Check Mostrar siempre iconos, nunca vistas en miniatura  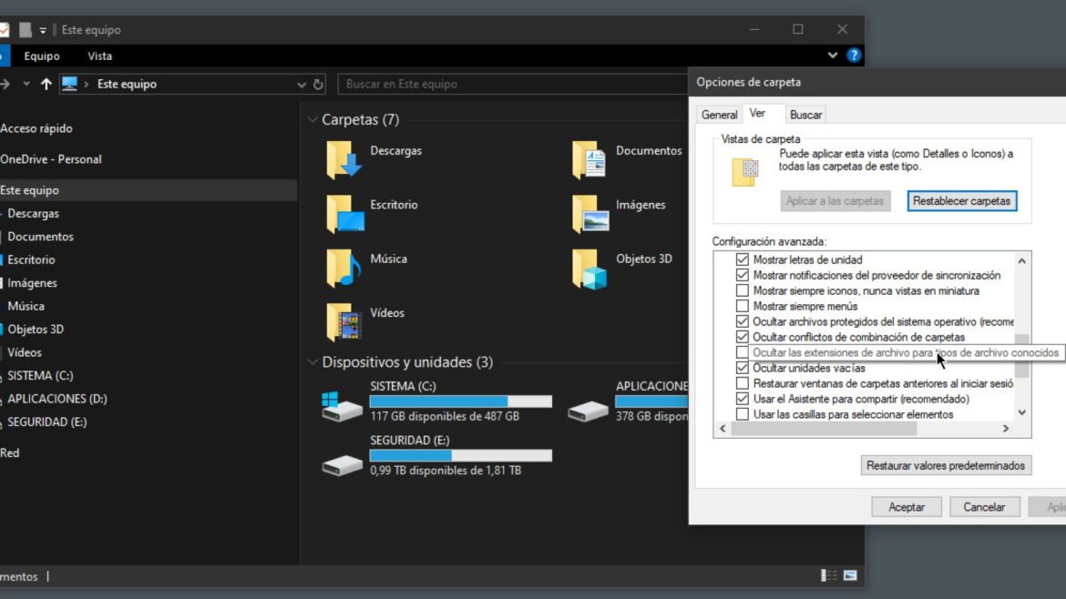pyautogui.click(x=742, y=290)
